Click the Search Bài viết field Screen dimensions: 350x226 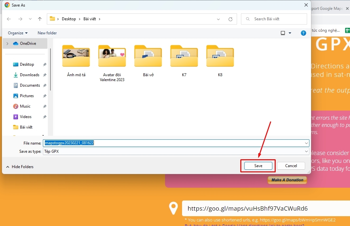[274, 19]
